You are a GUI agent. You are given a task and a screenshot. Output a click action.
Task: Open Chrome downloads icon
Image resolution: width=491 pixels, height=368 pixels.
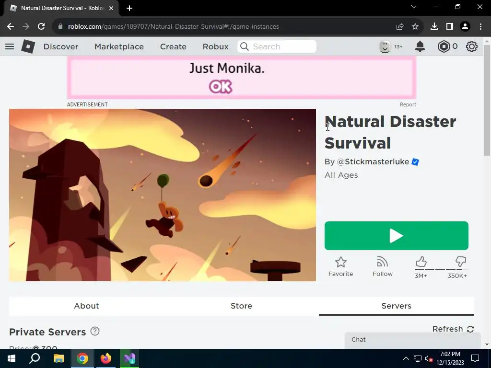pos(434,27)
